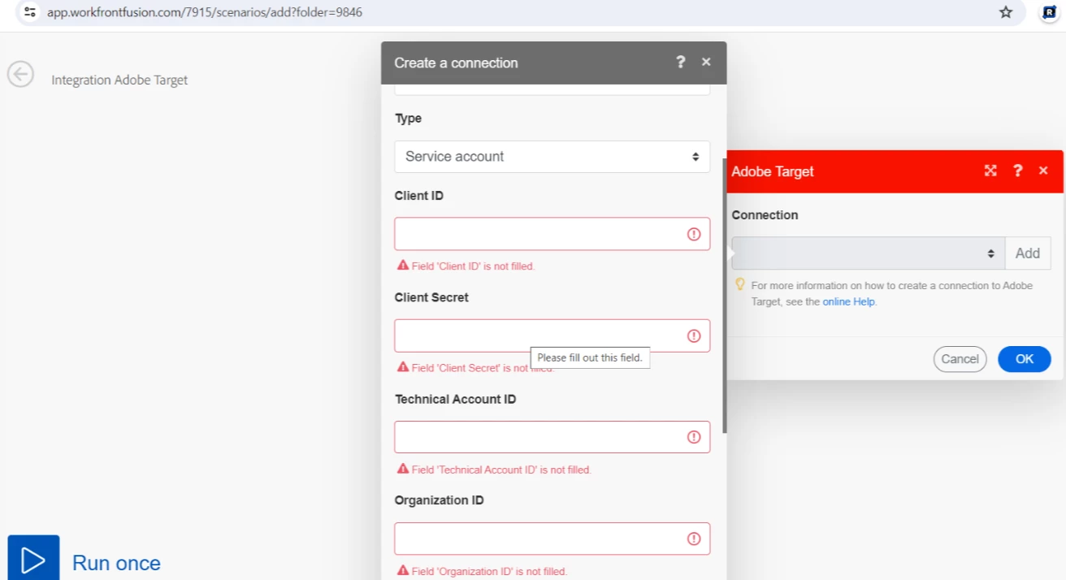
Task: Open the online Help link
Action: pyautogui.click(x=849, y=301)
